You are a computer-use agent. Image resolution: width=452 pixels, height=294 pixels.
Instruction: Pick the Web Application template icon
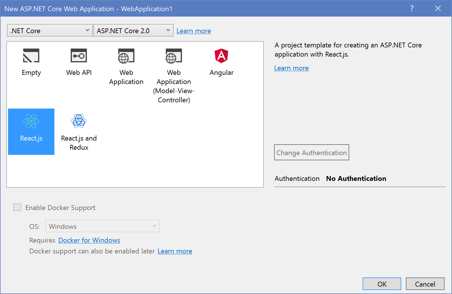126,55
